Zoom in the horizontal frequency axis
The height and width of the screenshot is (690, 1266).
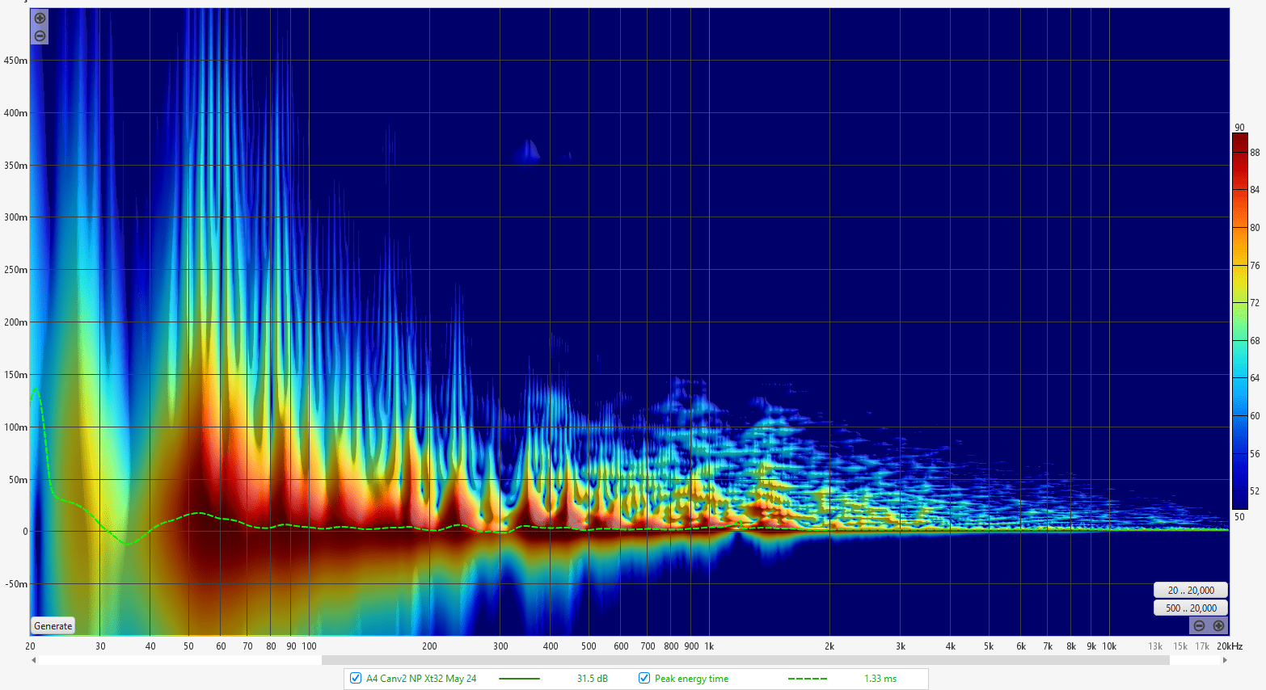click(1218, 625)
